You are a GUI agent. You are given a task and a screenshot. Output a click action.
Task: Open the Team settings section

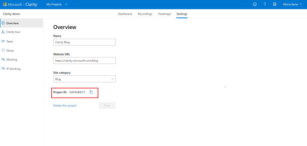coord(22,41)
